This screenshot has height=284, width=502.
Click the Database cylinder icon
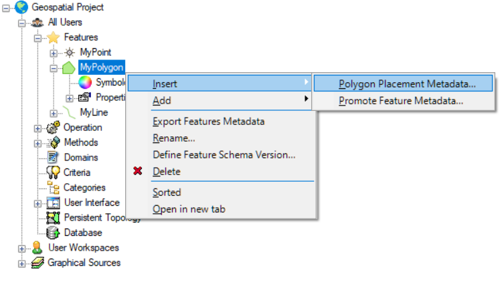(53, 233)
